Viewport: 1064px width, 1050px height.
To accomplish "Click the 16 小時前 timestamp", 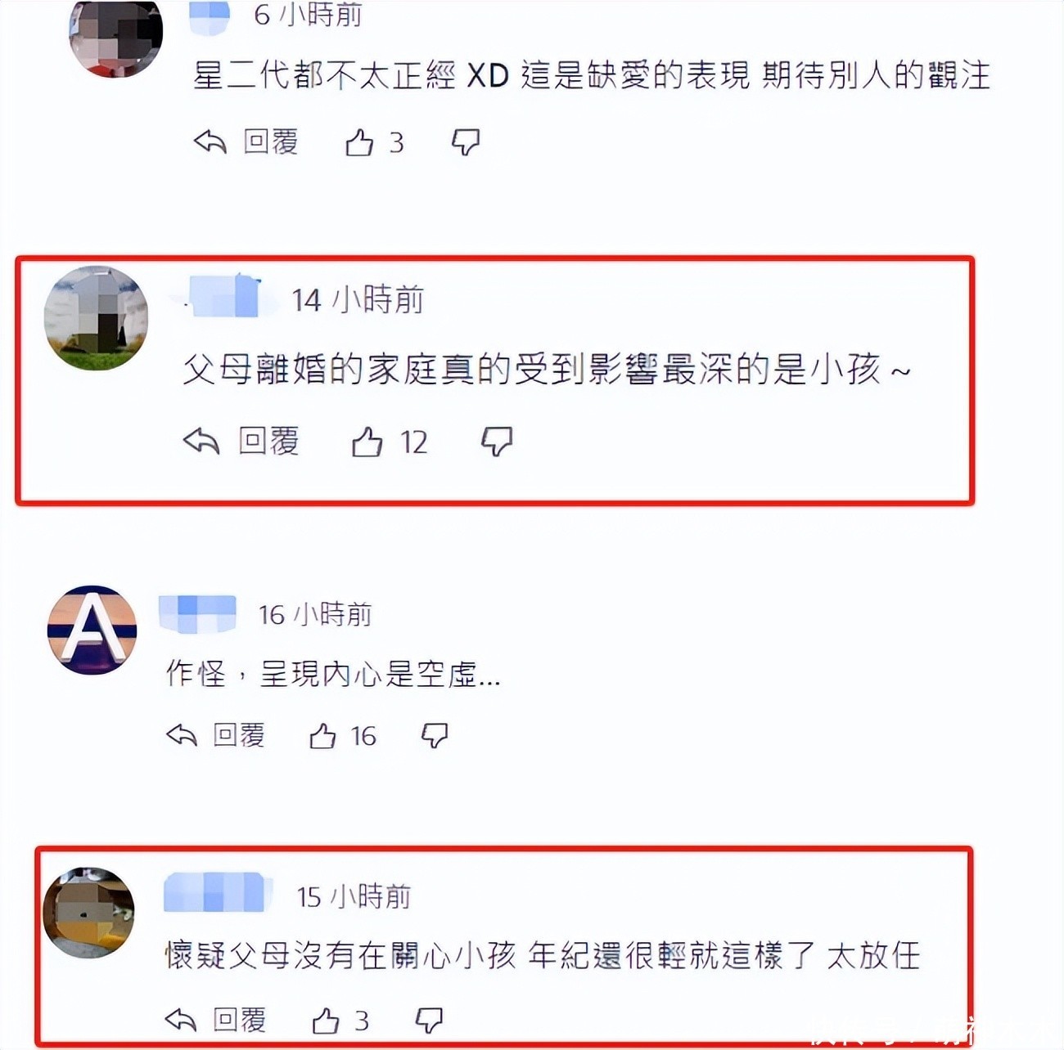I will pyautogui.click(x=315, y=614).
